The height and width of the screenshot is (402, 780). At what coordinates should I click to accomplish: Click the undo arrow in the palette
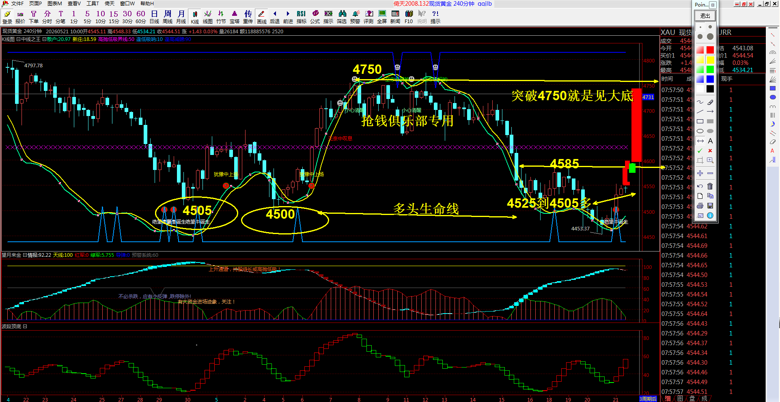point(700,186)
